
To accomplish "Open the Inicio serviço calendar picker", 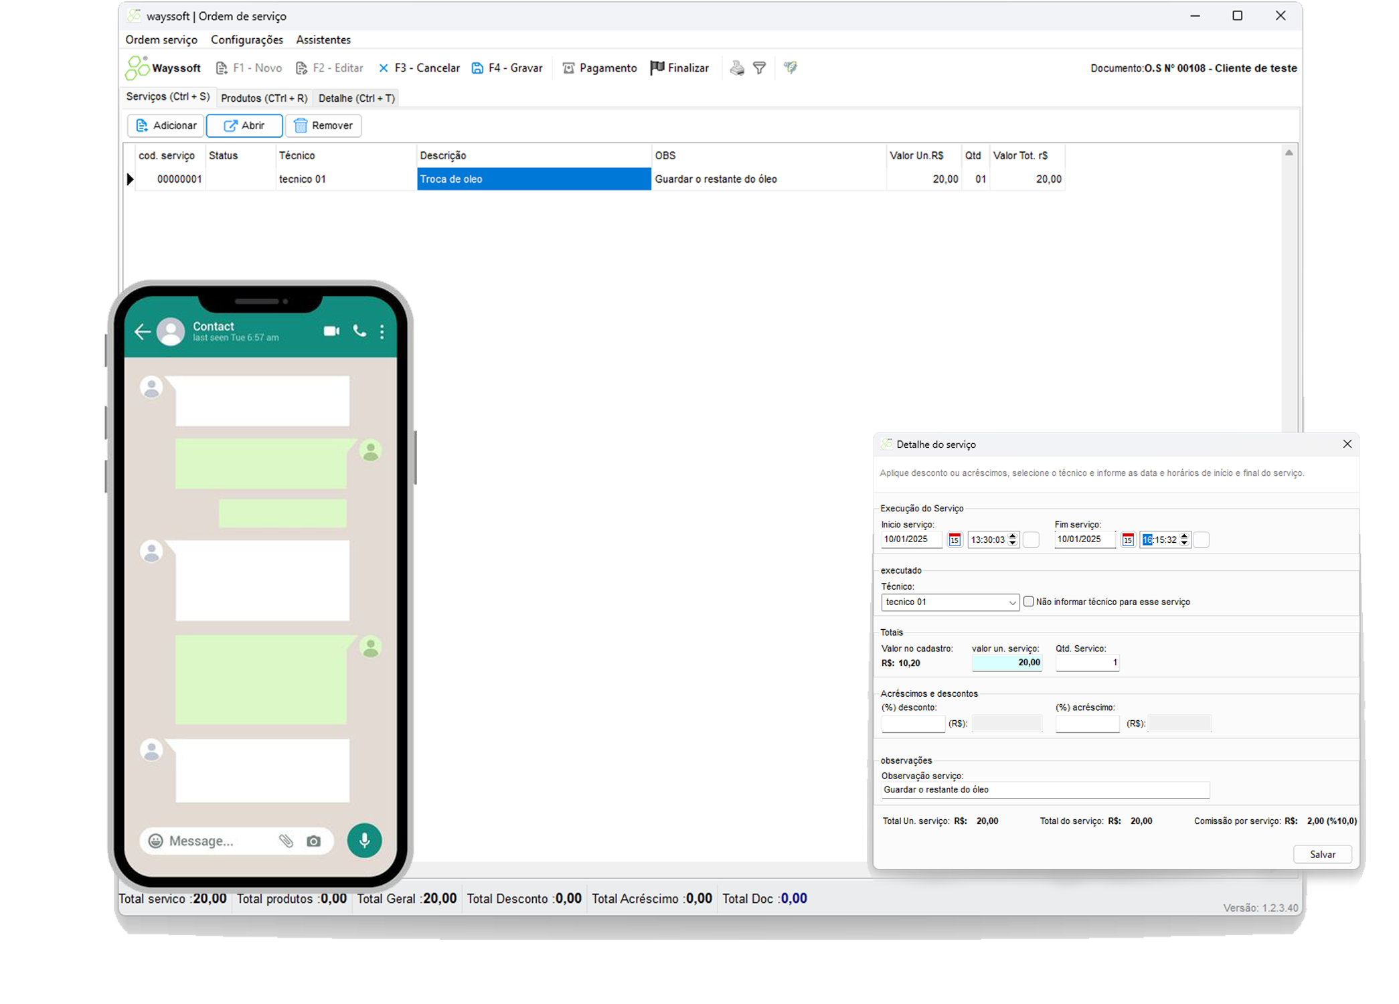I will point(955,540).
